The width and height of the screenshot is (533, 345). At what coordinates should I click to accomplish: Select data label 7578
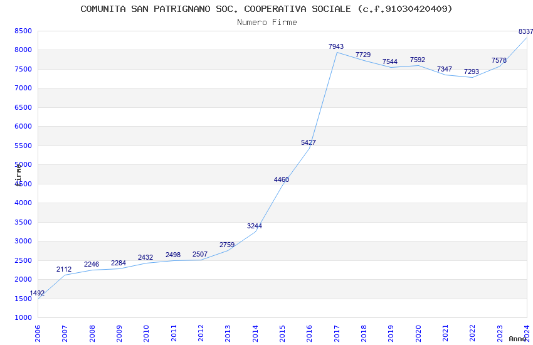(x=499, y=60)
